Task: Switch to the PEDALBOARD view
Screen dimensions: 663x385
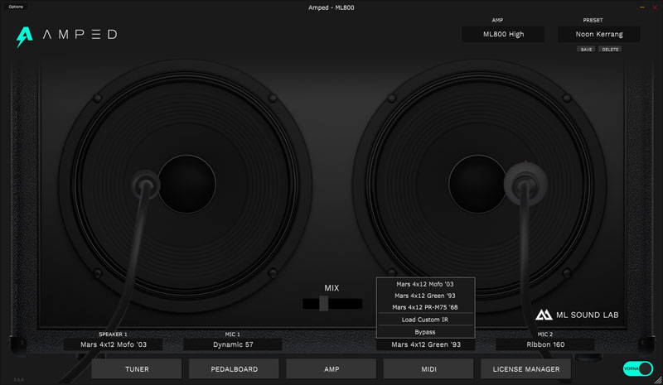Action: (234, 369)
